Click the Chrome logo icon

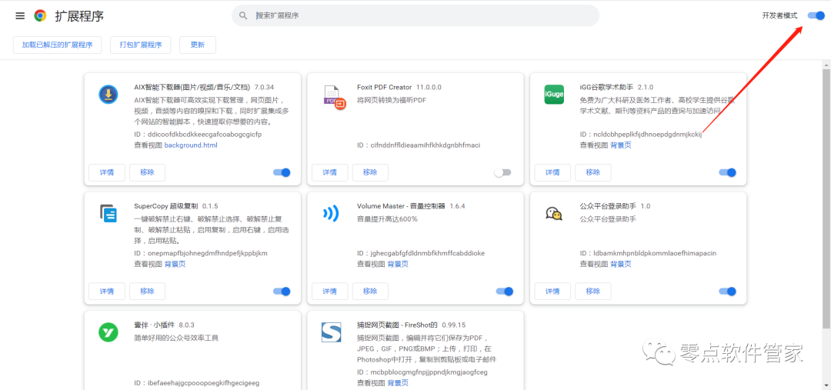pos(40,16)
